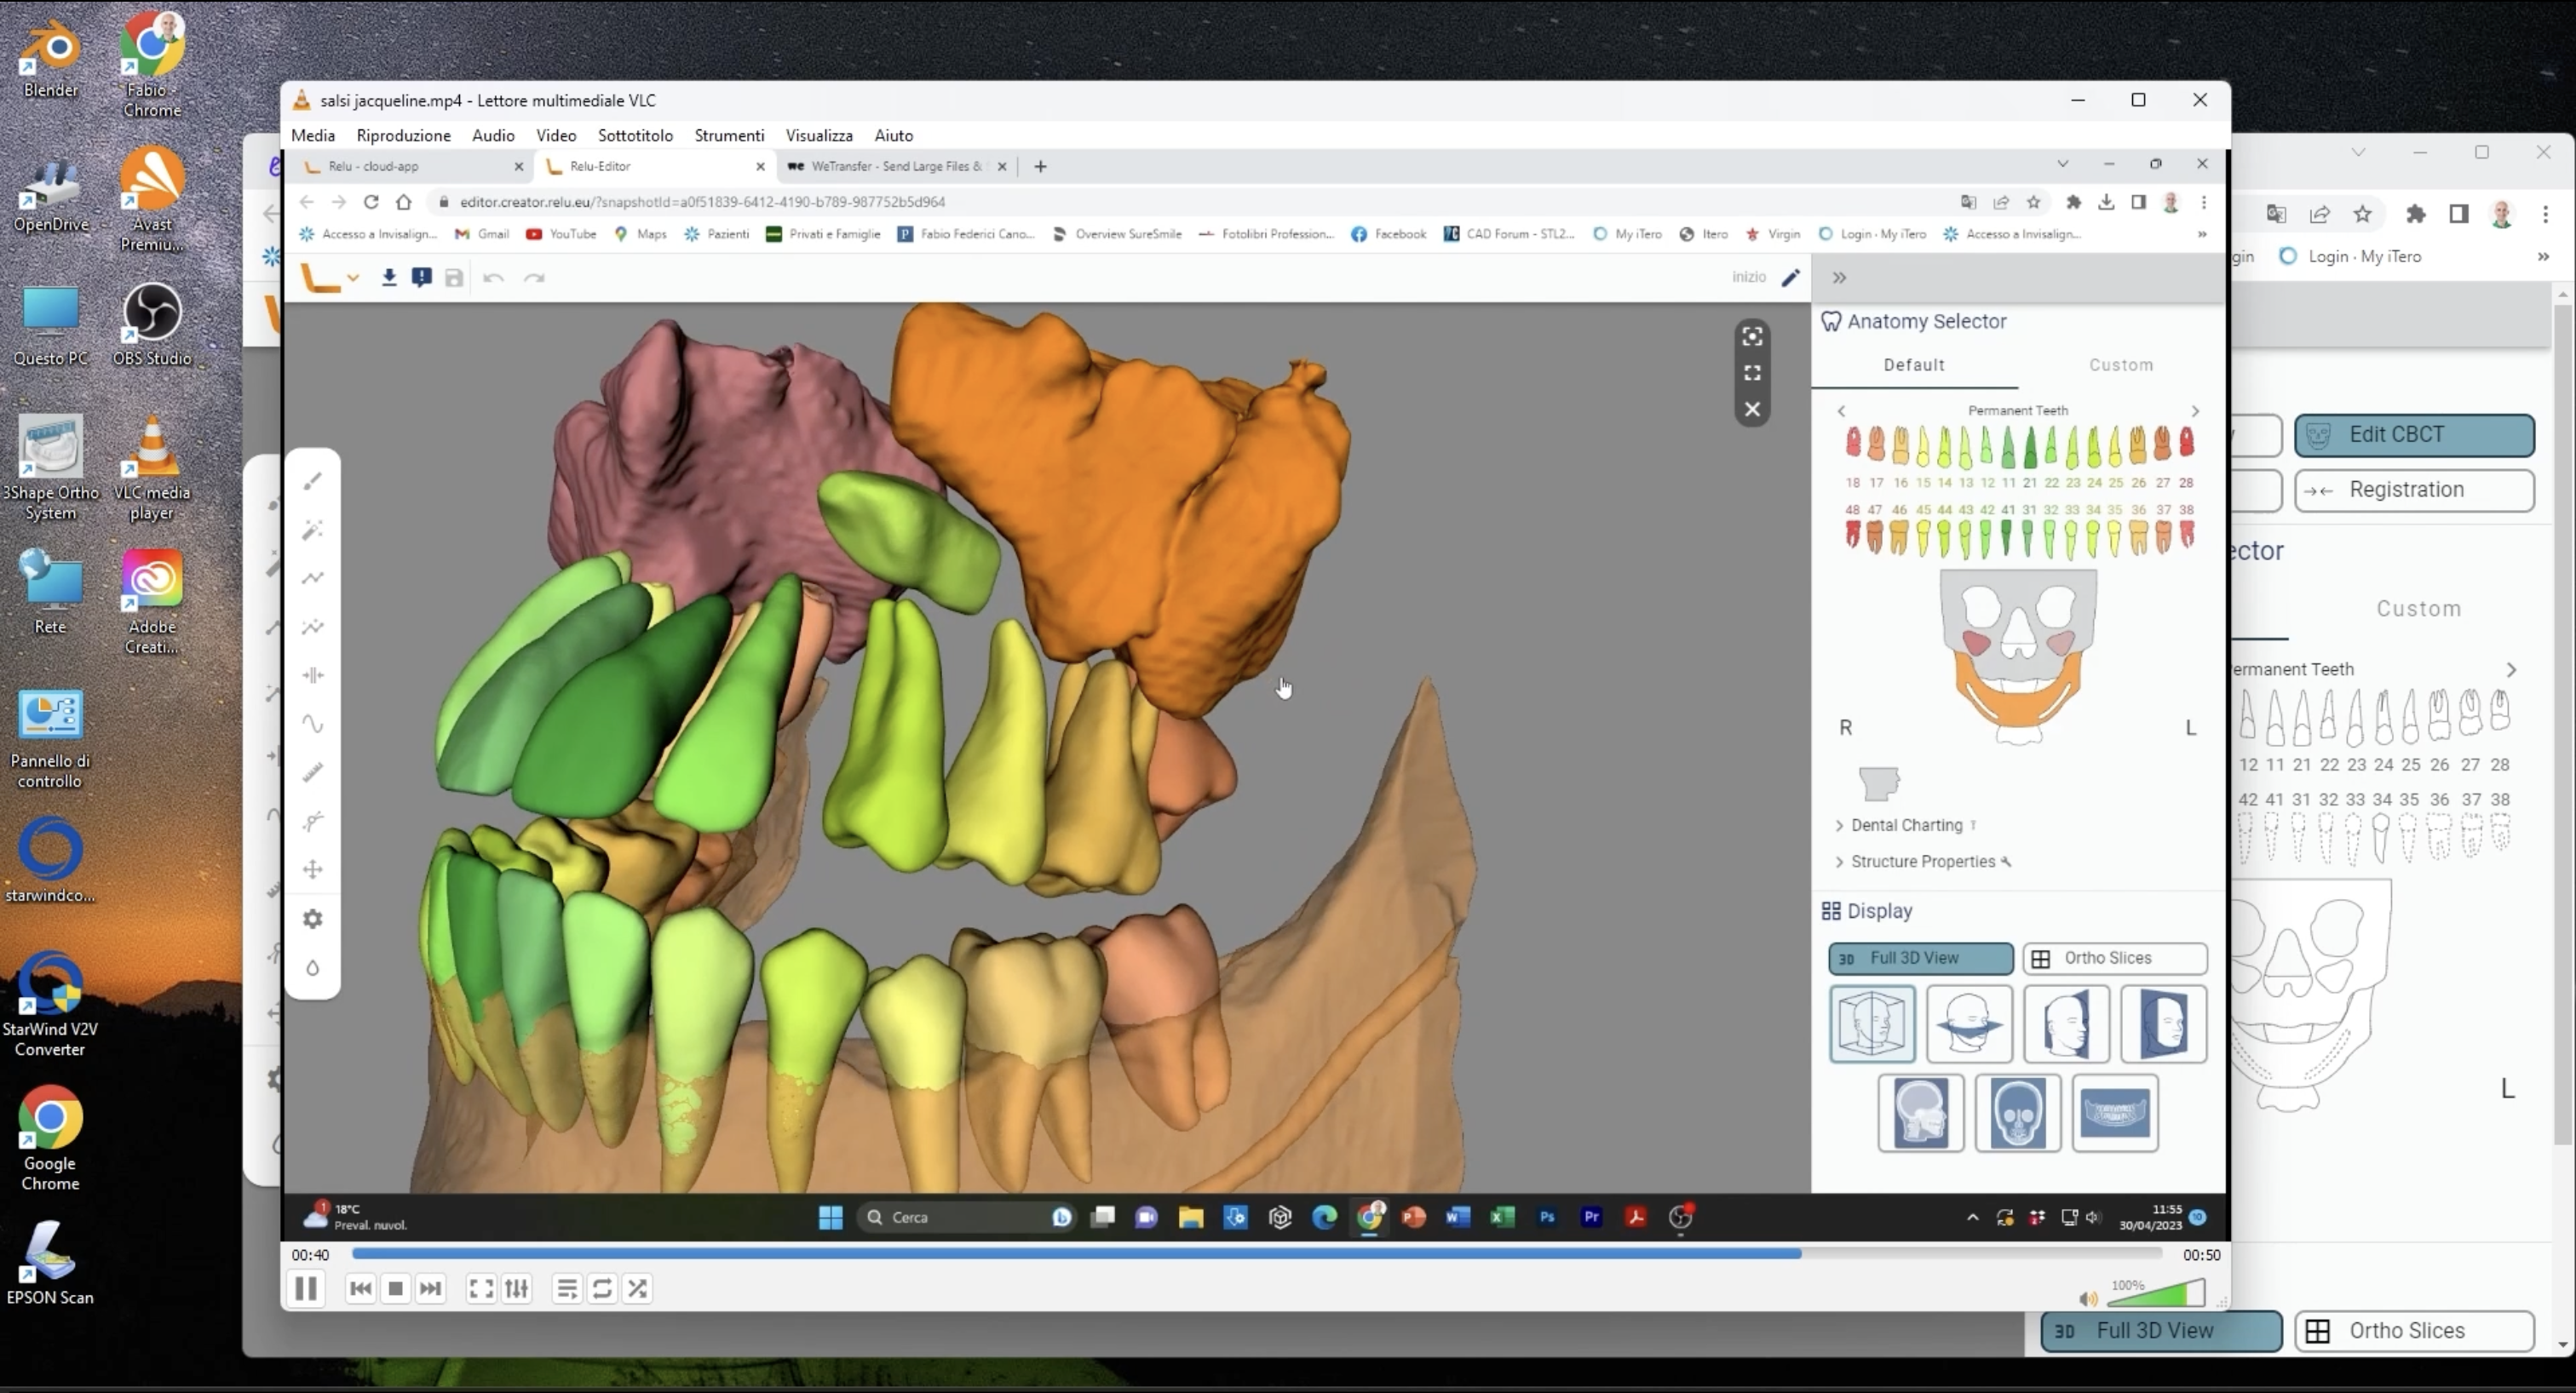This screenshot has height=1393, width=2576.
Task: Expand Structure Properties section in the video
Action: 1922,862
